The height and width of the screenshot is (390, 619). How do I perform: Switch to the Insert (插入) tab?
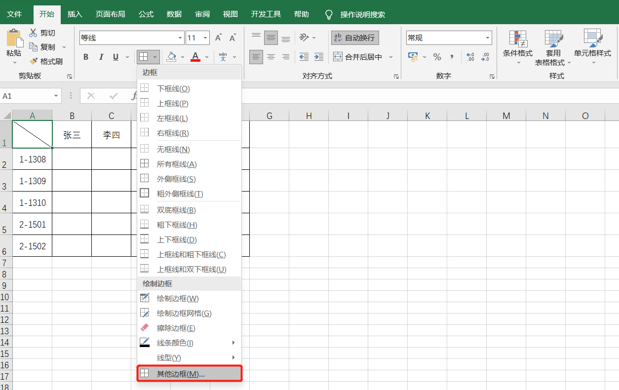75,14
